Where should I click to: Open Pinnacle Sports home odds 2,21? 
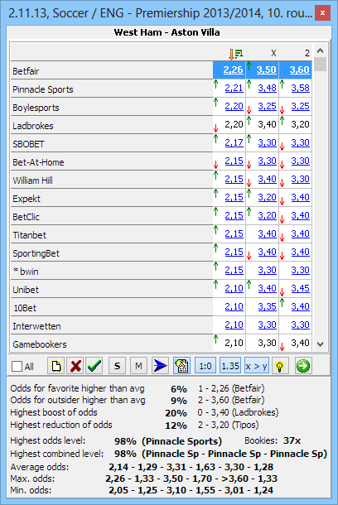[x=234, y=88]
